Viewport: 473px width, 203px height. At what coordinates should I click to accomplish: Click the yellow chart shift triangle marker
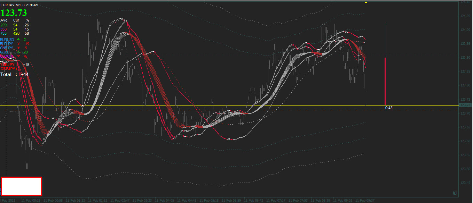pos(366,2)
